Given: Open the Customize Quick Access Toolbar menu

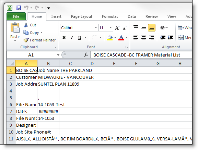Looking at the screenshot, I should pyautogui.click(x=48, y=8).
